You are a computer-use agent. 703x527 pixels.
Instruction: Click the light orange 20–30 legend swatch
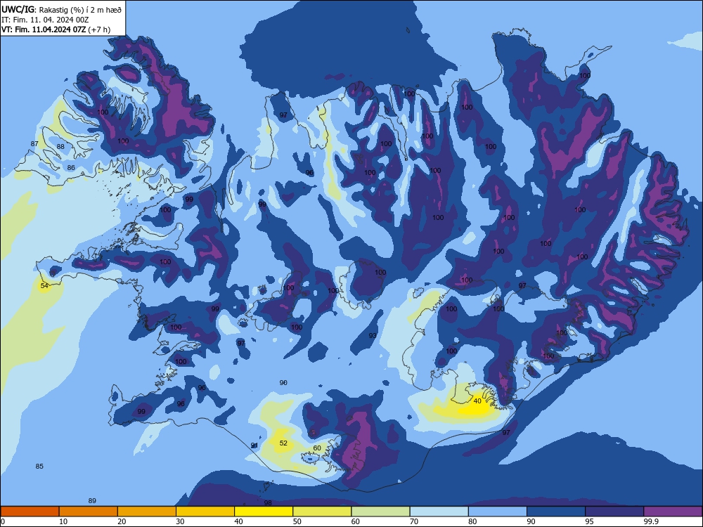(x=147, y=512)
